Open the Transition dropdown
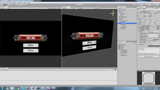Screen dimensions: 160x90 tap(154, 32)
